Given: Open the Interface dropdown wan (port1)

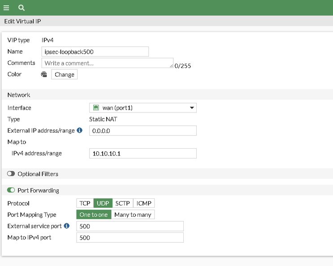Looking at the screenshot, I should 143,108.
